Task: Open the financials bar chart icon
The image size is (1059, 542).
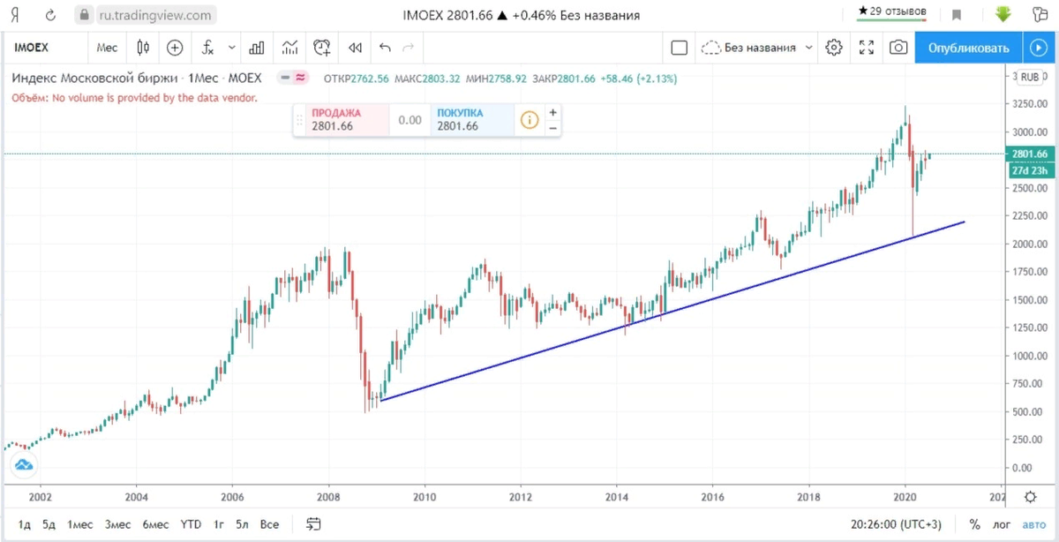Action: 258,48
